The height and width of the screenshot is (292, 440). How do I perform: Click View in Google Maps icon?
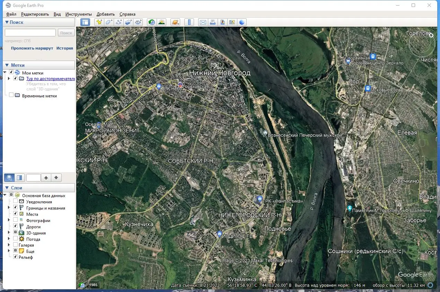coord(232,22)
